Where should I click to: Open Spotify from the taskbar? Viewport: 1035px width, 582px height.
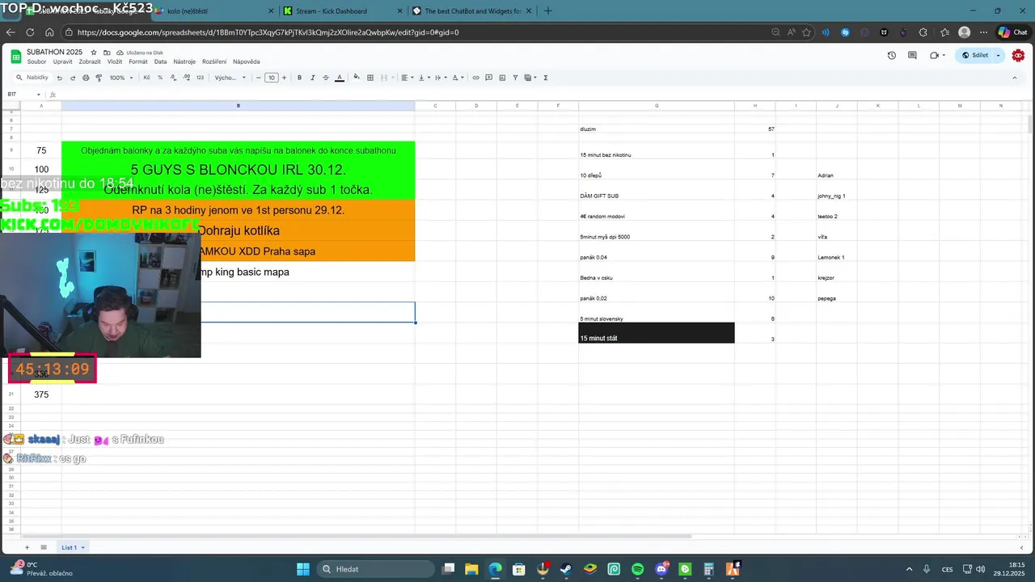point(637,569)
